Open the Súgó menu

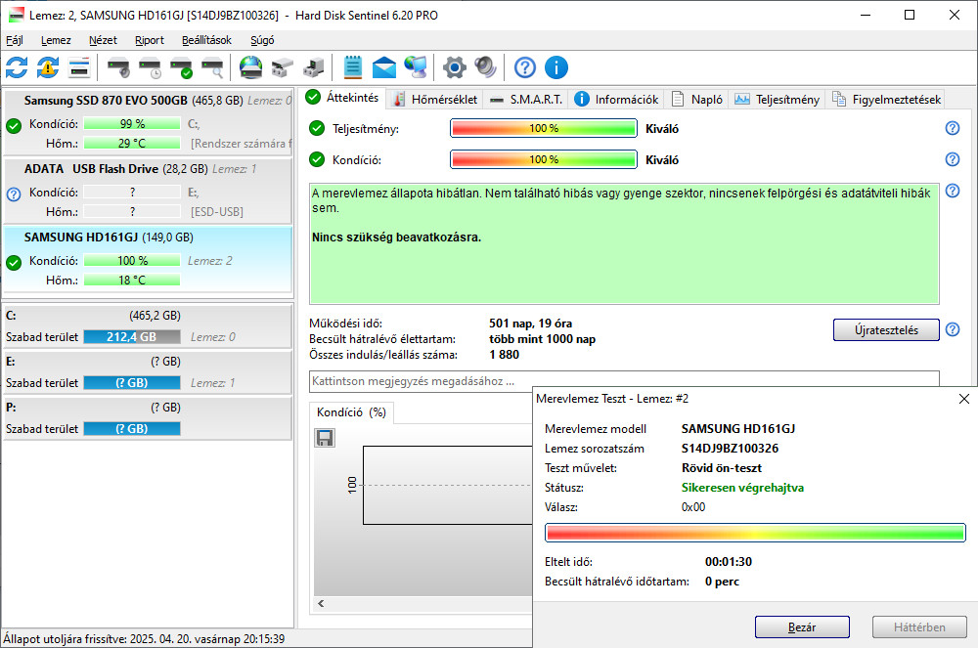[x=262, y=40]
